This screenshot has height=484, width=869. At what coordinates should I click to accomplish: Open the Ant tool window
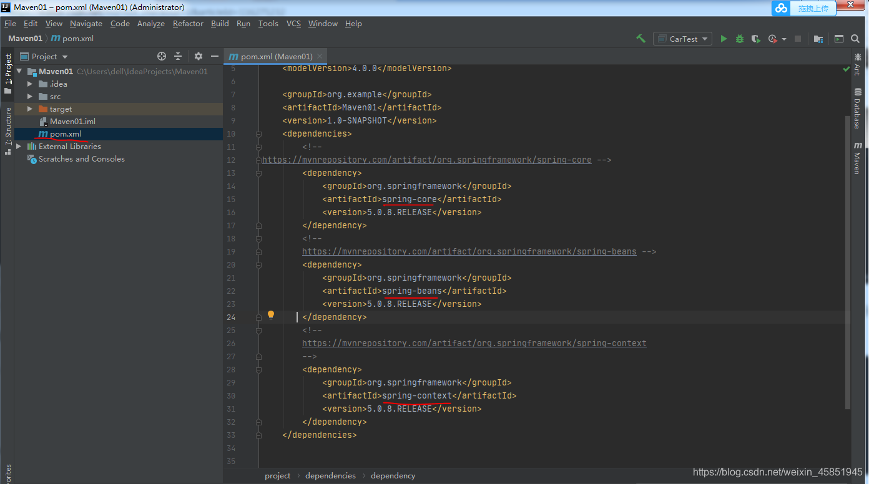(858, 64)
